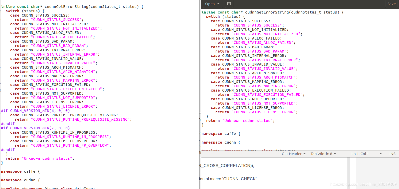Open the C++ Header language selector
The height and width of the screenshot is (189, 399).
(x=293, y=154)
